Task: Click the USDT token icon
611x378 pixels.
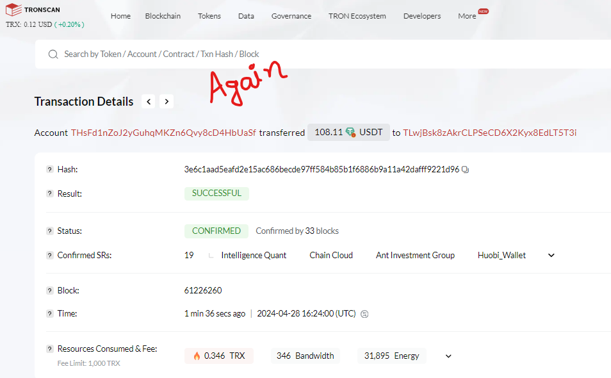Action: 350,133
